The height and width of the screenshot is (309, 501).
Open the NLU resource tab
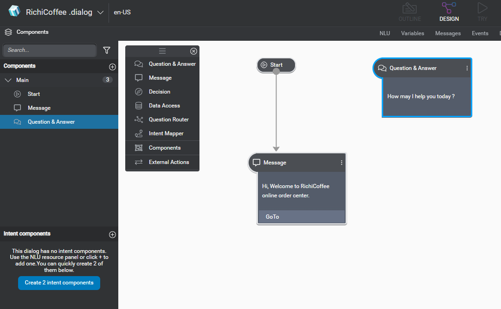pos(385,33)
